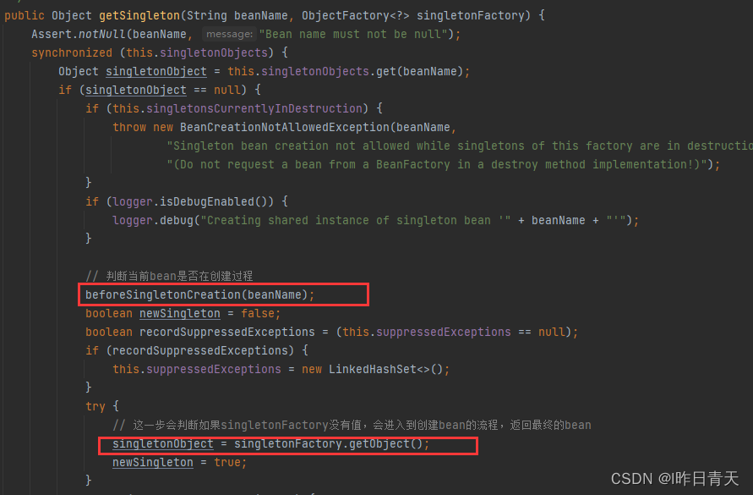Image resolution: width=753 pixels, height=495 pixels.
Task: Click the throw keyword
Action: coord(129,127)
